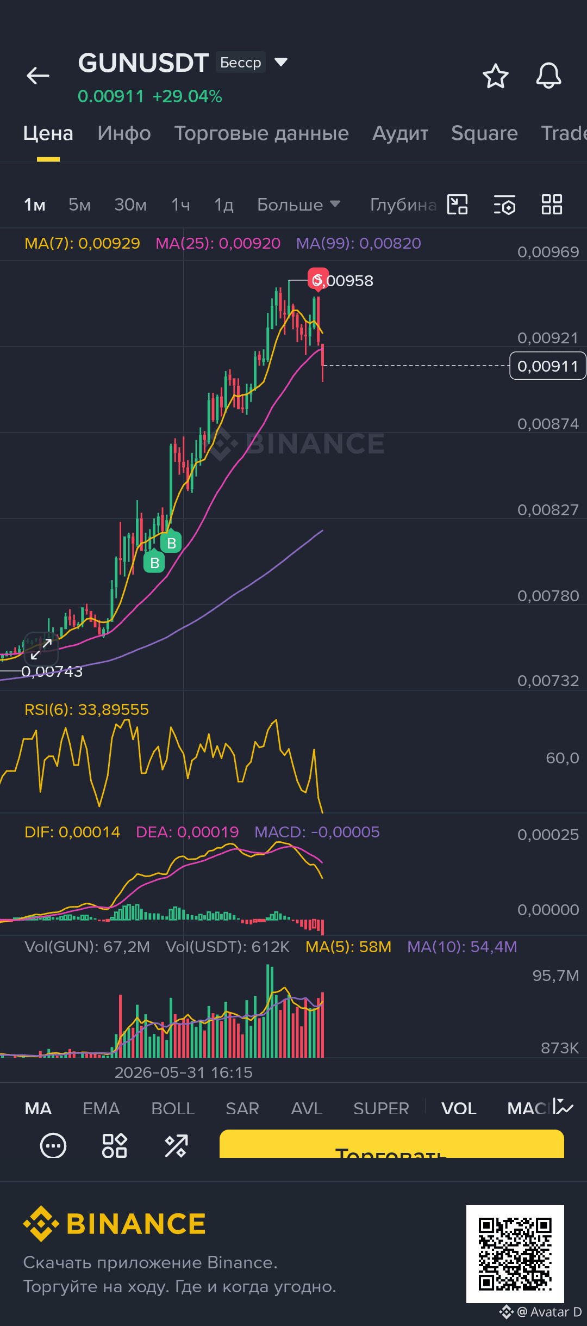Toggle the SAR indicator
Screen dimensions: 587x1326
click(242, 1108)
